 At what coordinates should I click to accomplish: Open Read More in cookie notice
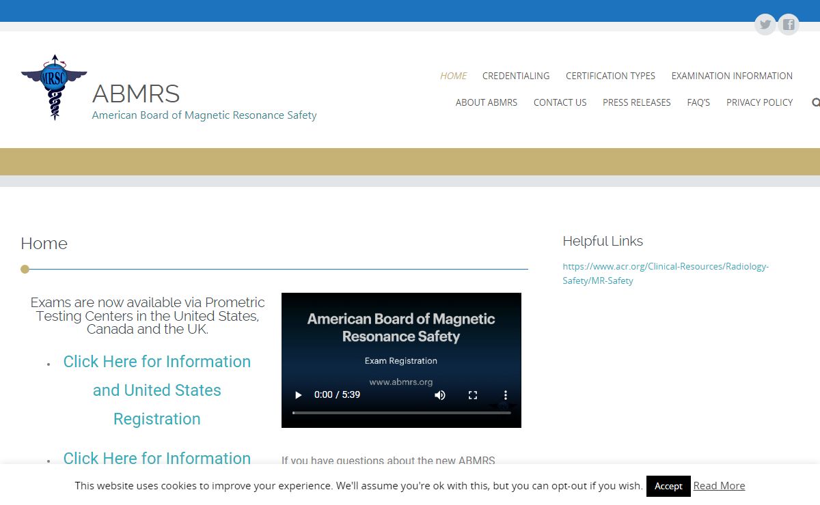[719, 486]
